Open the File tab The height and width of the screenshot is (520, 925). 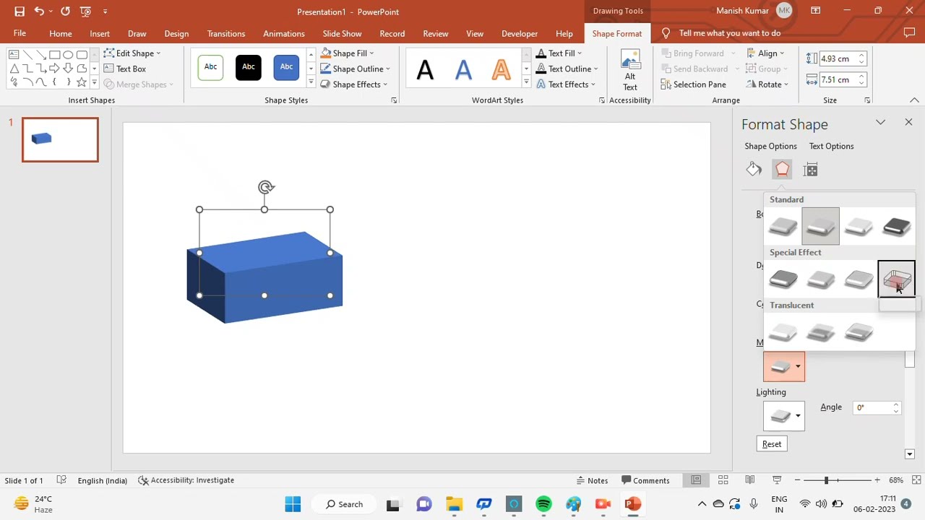coord(20,33)
